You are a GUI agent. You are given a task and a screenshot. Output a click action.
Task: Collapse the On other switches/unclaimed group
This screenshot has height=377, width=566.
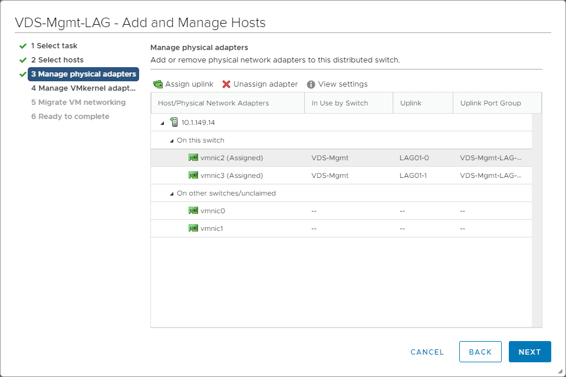point(172,194)
